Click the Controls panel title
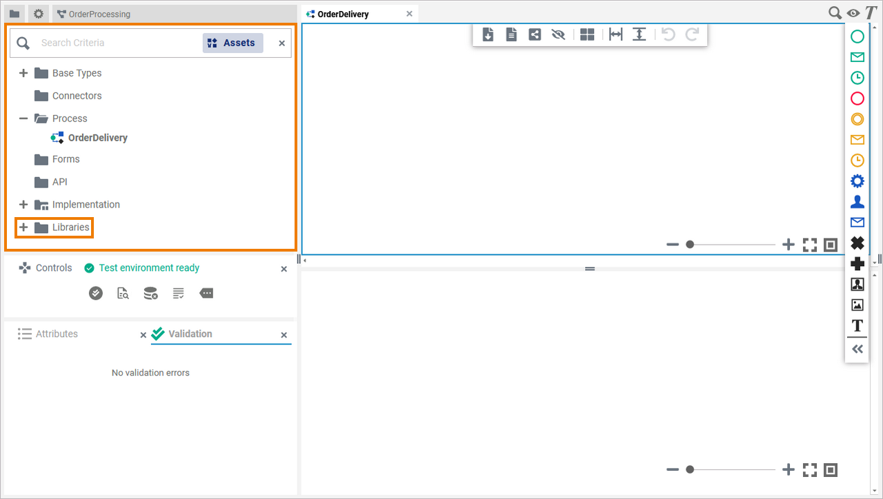The height and width of the screenshot is (499, 883). (x=54, y=268)
